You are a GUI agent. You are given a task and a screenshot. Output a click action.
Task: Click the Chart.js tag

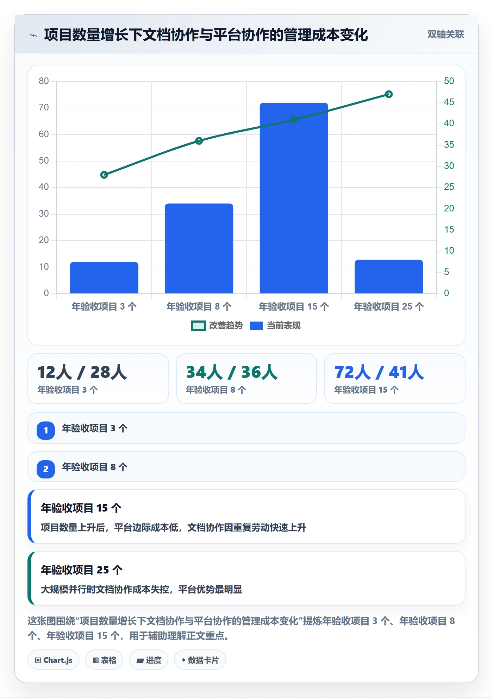click(x=54, y=660)
